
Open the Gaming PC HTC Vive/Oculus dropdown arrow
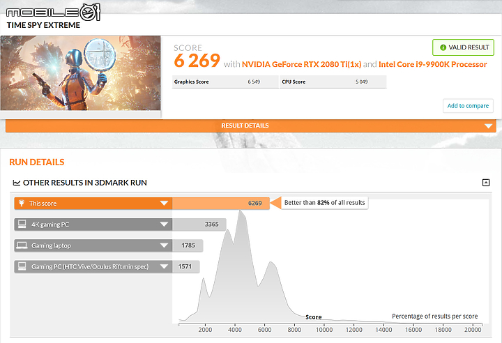[x=164, y=266]
